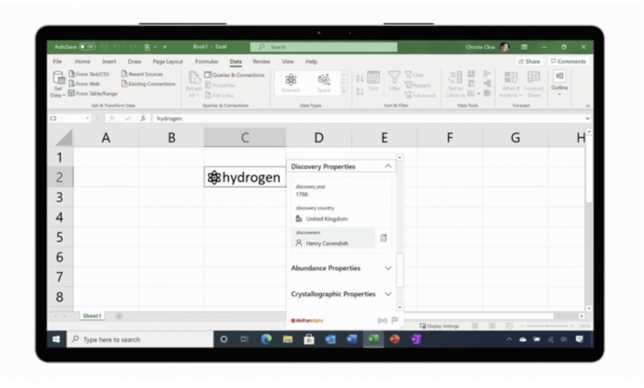This screenshot has height=388, width=644.
Task: Open What-If Analysis menu
Action: click(511, 85)
